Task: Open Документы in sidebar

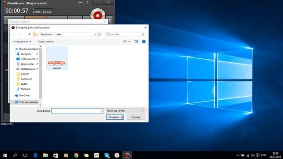Action: (27, 64)
